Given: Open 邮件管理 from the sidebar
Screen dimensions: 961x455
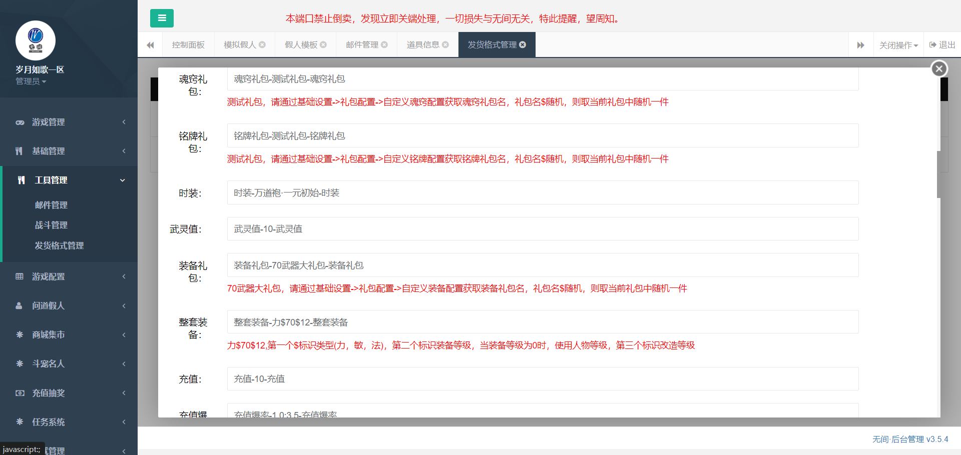Looking at the screenshot, I should (x=51, y=204).
